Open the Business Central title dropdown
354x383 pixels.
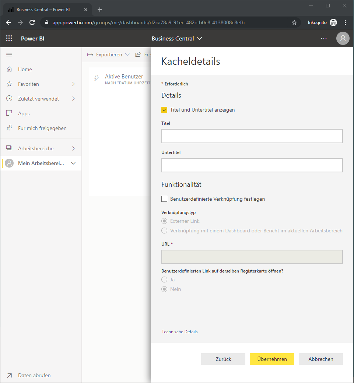tap(177, 39)
